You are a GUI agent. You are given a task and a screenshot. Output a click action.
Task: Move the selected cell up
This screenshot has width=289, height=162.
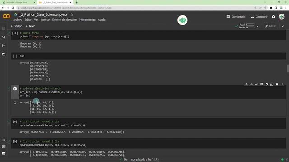pyautogui.click(x=247, y=84)
